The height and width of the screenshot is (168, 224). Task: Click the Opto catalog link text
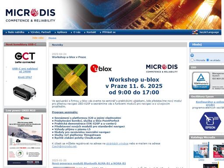tap(201, 160)
